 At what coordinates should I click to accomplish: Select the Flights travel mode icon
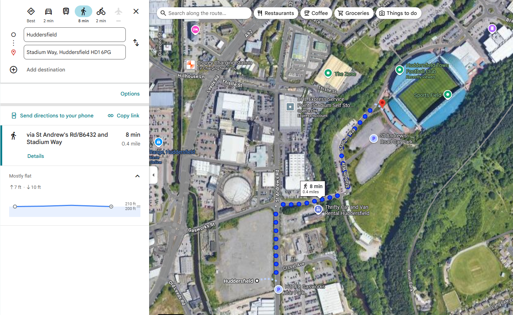[118, 11]
